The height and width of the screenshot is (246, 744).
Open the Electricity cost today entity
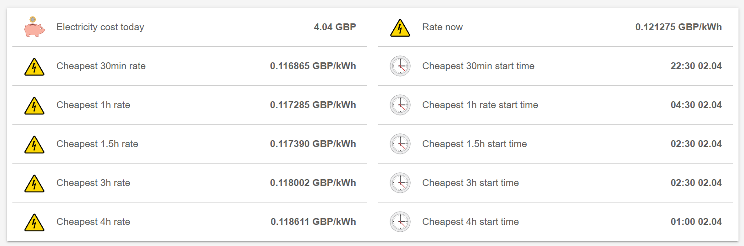(x=100, y=27)
